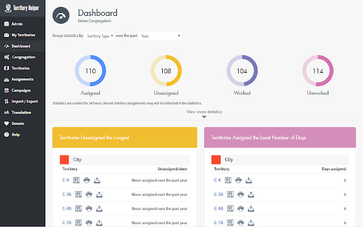Screen dimensions: 363x227
Task: Click the red City swatch in Least Days panel
Action: [x=216, y=159]
